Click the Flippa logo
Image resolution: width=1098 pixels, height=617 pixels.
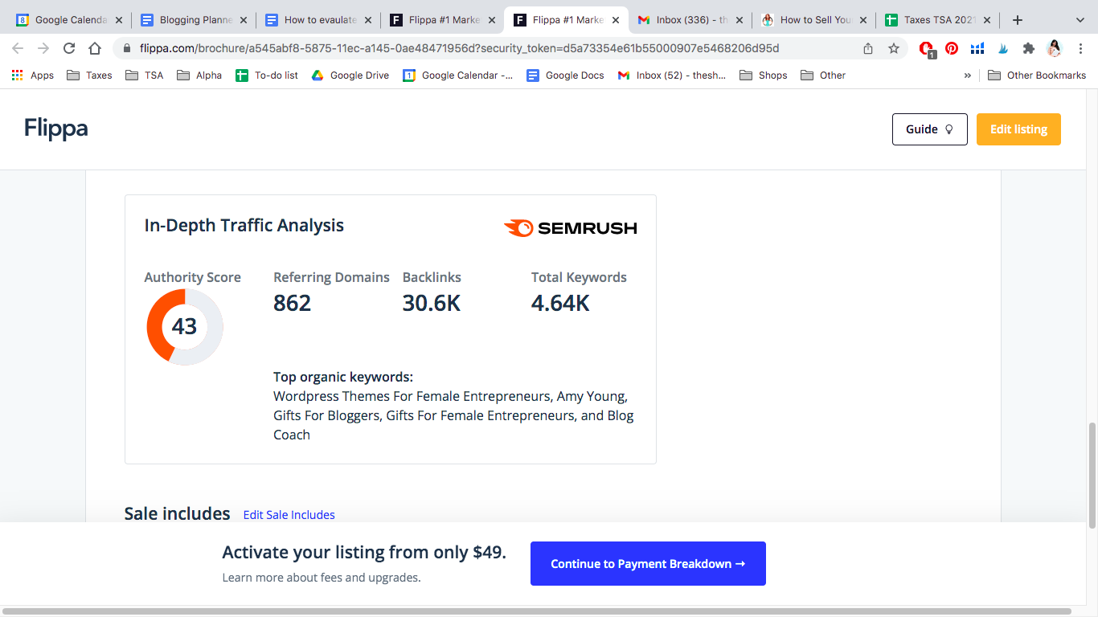pos(55,129)
